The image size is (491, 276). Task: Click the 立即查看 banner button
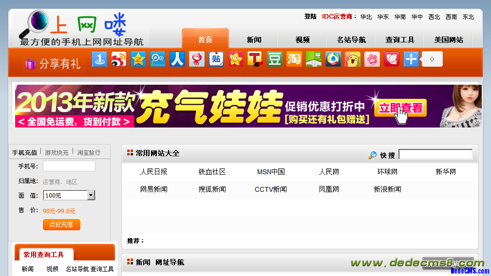pos(400,108)
